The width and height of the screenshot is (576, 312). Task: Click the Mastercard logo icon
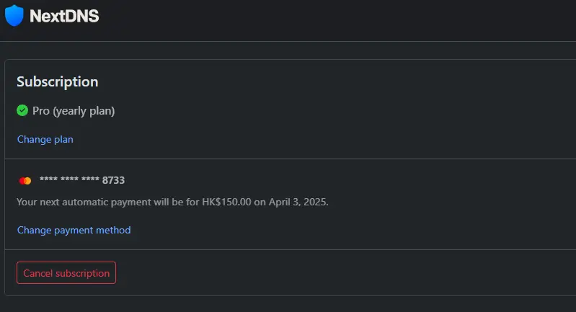pos(25,181)
